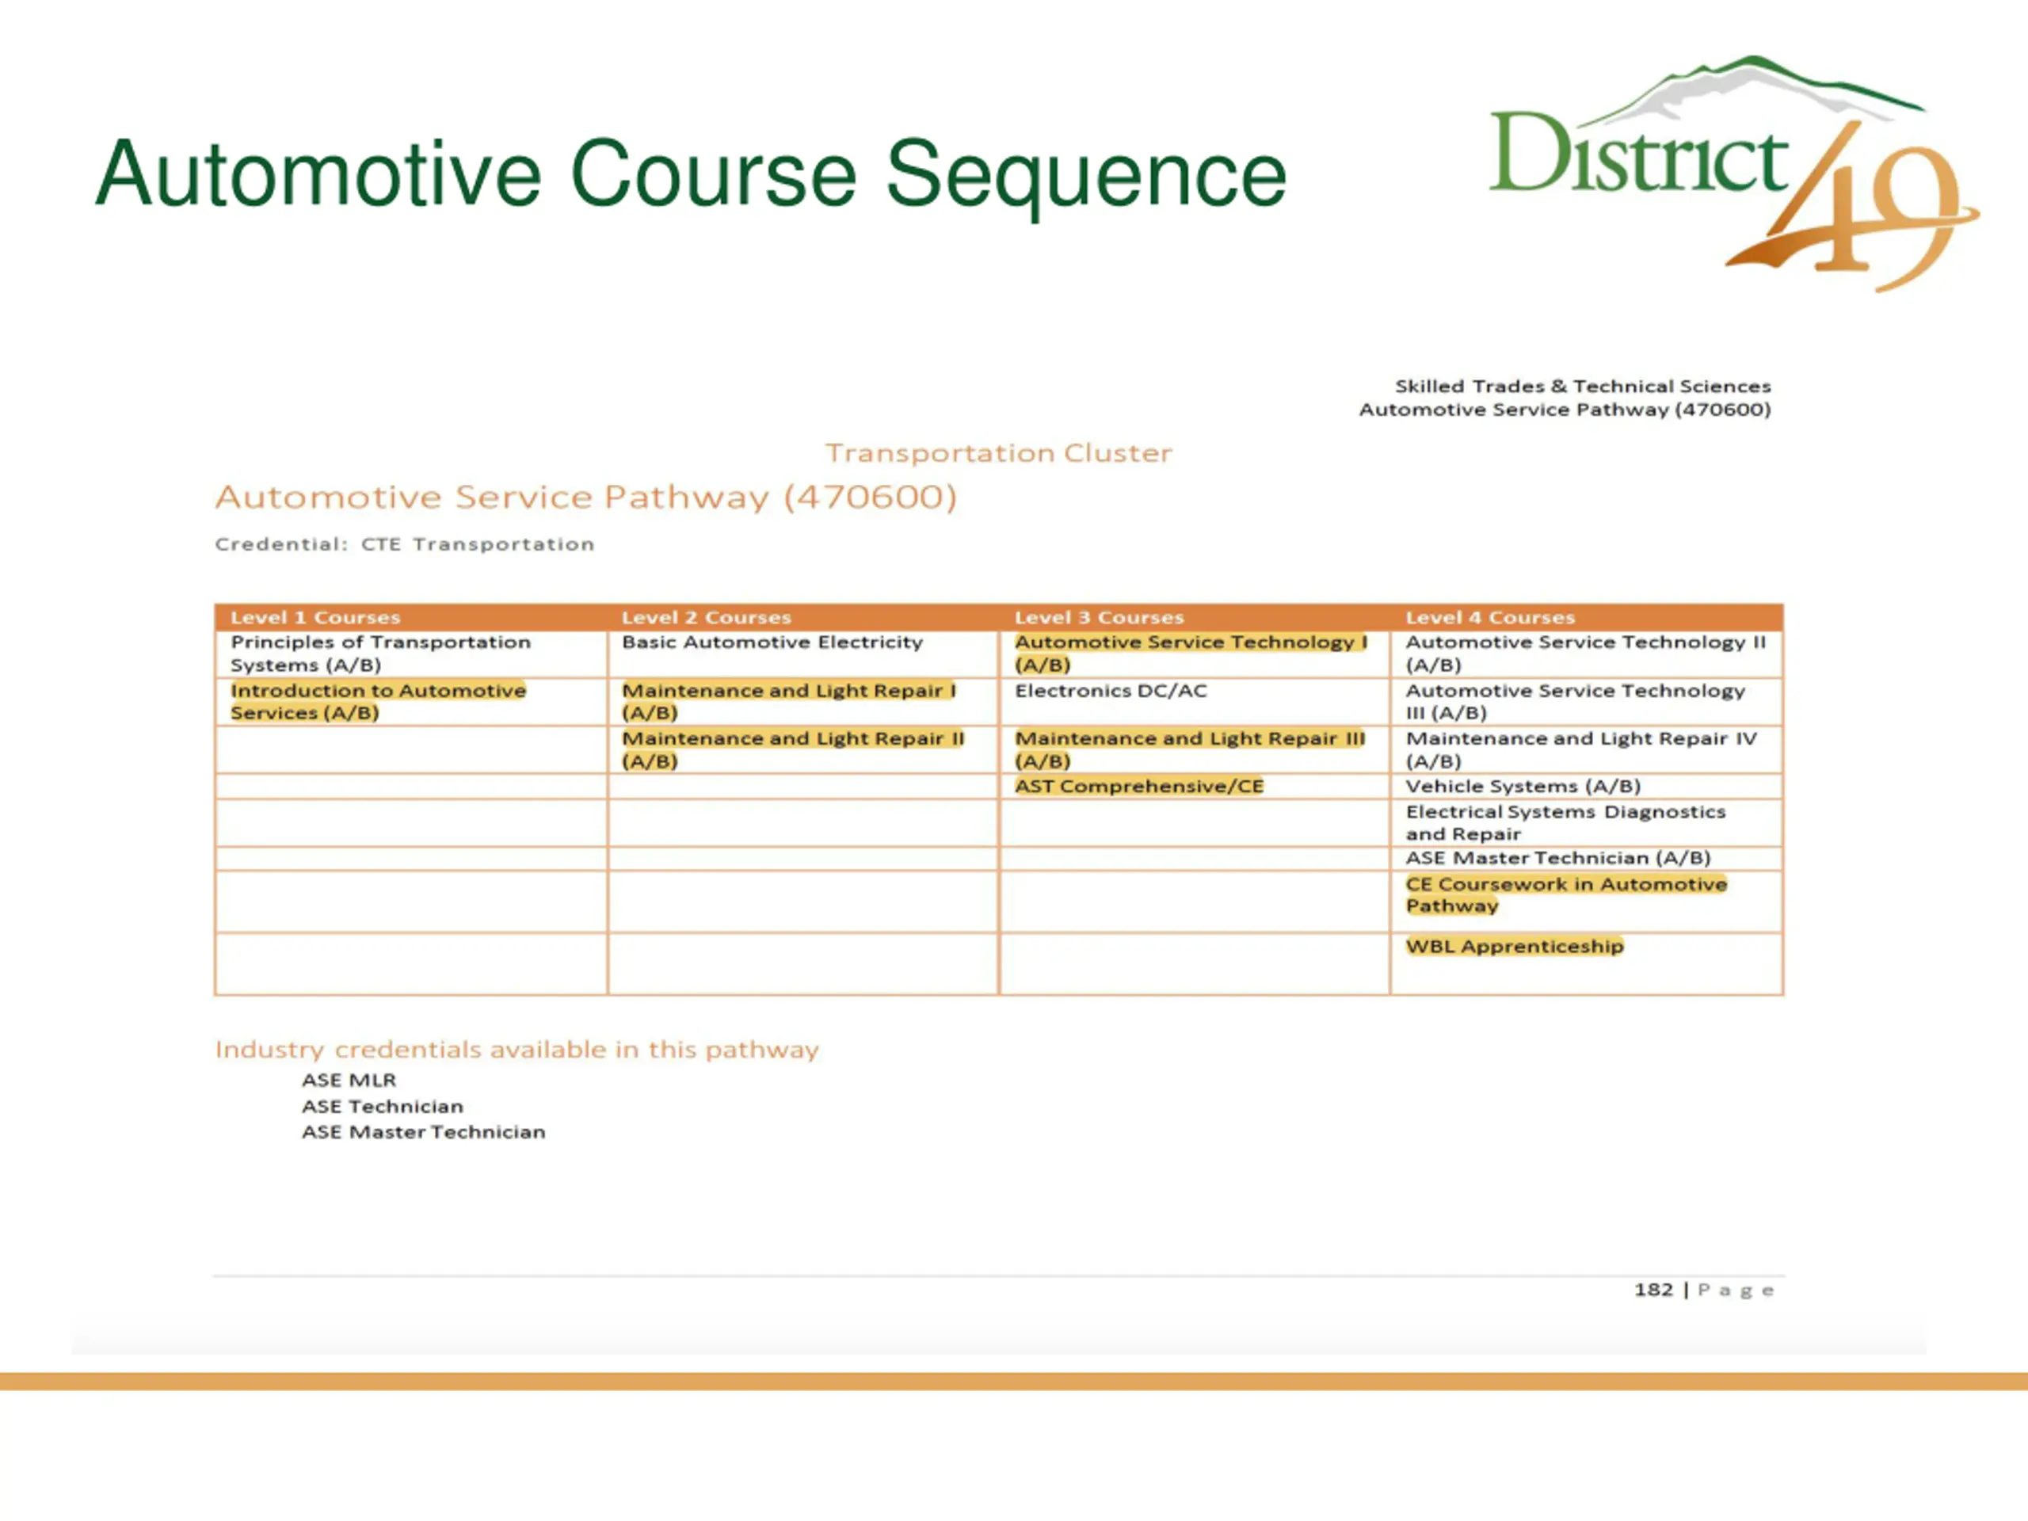Click 'Industry credentials available in this pathway' heading
This screenshot has width=2028, height=1521.
click(x=517, y=1050)
